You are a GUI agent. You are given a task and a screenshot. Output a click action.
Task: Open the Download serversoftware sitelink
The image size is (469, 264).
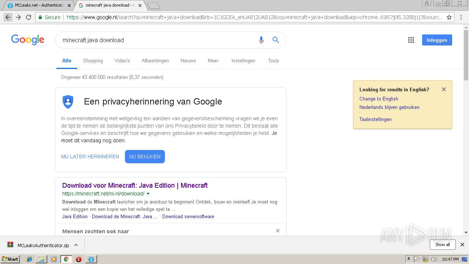coord(188,216)
